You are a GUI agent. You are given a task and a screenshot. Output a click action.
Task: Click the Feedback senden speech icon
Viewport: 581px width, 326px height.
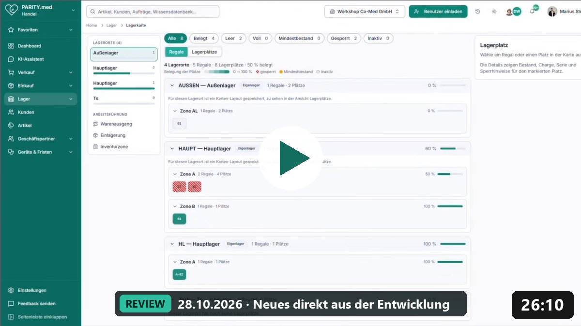coord(11,304)
